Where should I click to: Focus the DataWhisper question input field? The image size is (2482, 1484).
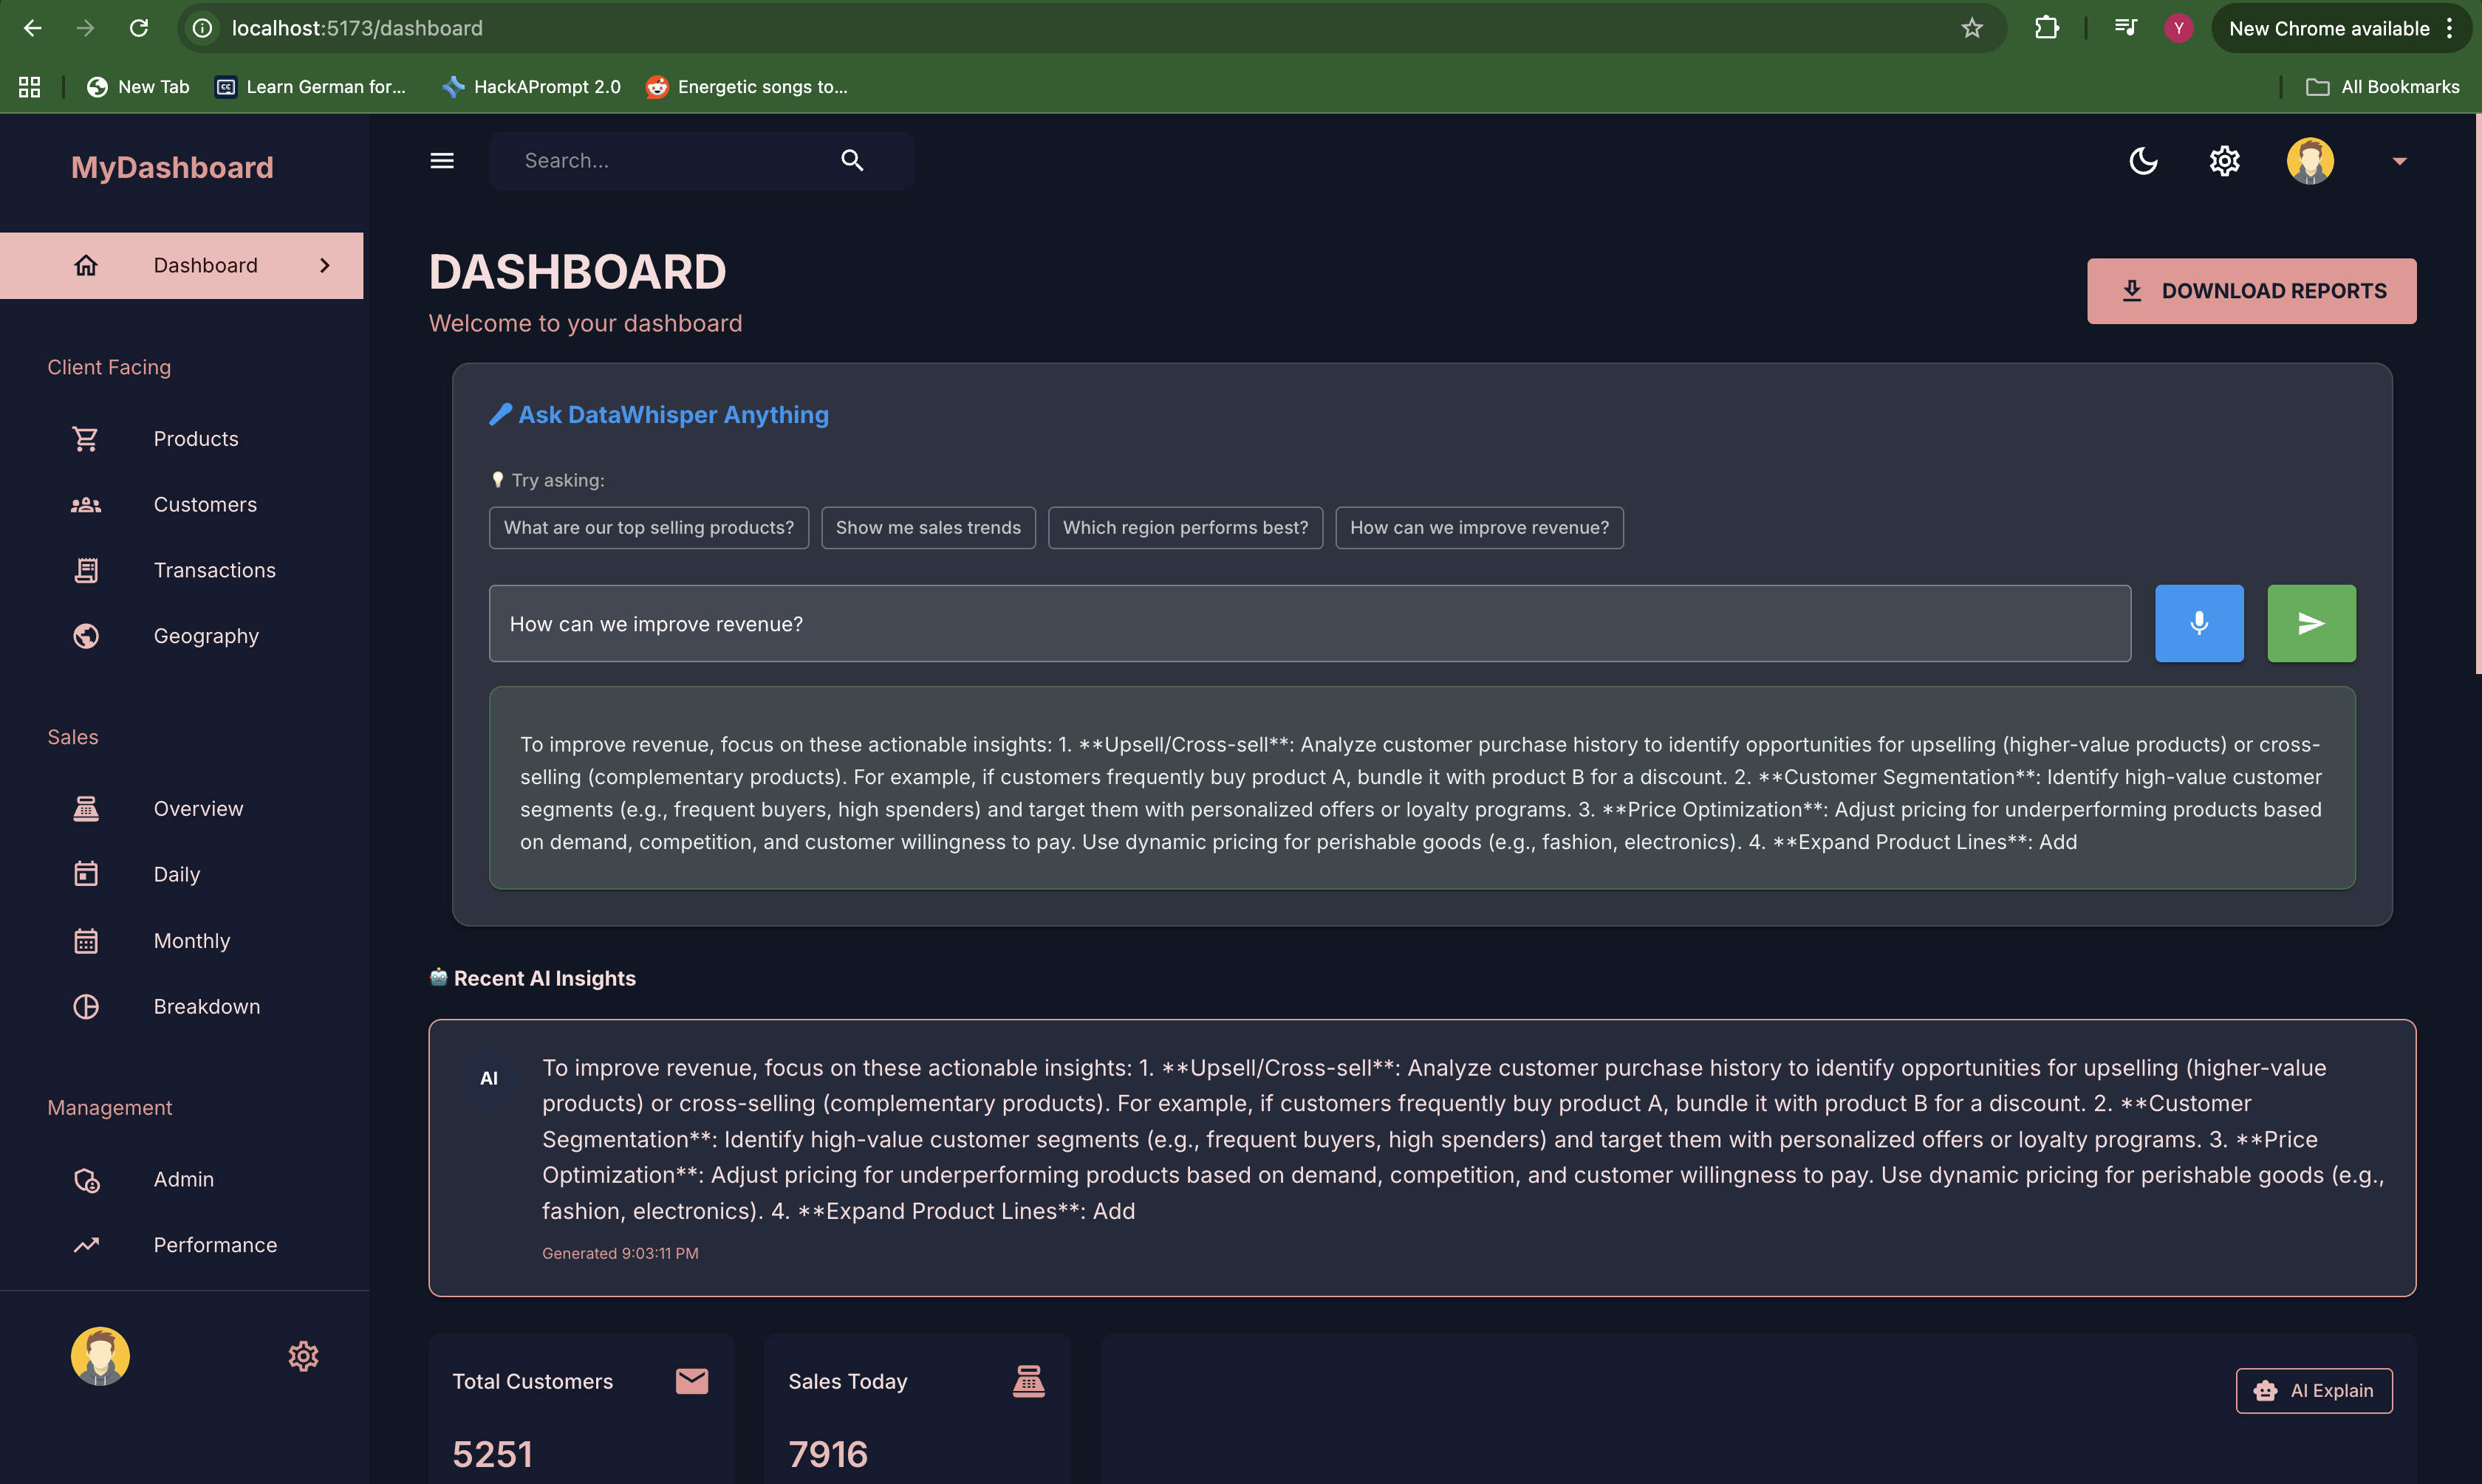click(x=1308, y=623)
